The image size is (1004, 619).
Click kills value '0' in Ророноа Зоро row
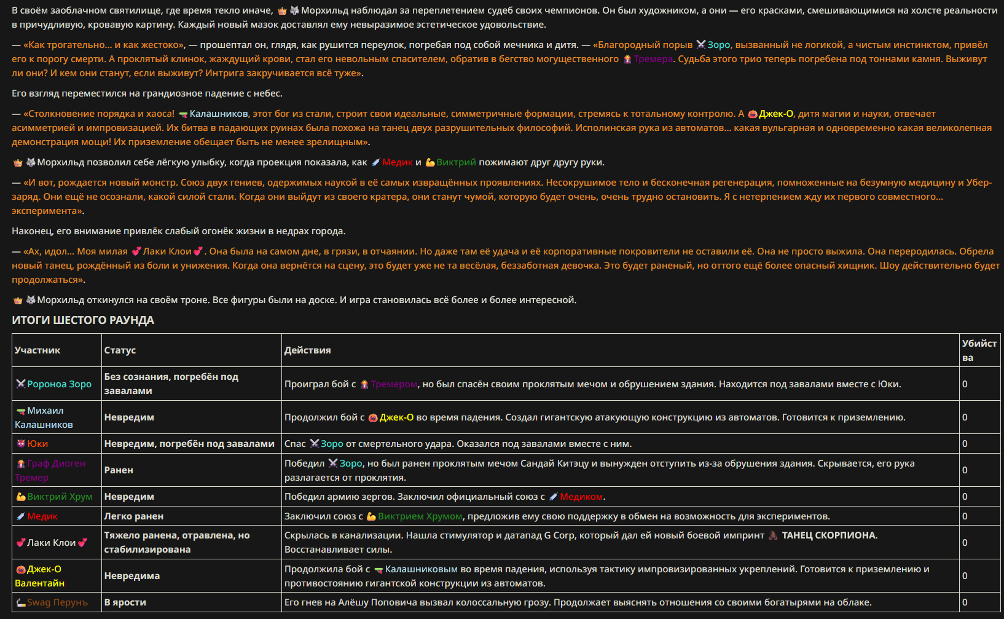965,384
